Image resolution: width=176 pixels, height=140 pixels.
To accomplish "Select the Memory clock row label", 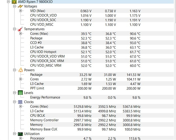I will click(36, 125).
